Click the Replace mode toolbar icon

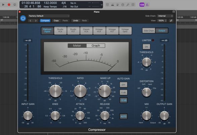(x=108, y=5)
